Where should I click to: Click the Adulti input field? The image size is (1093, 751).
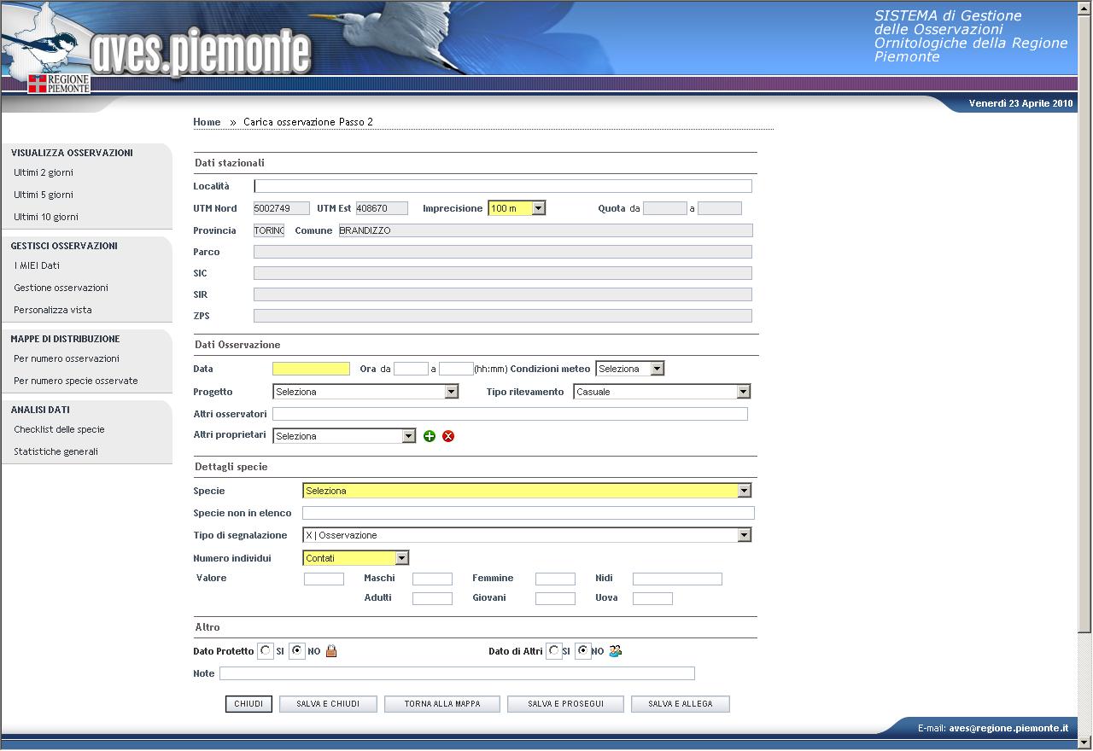(x=432, y=598)
